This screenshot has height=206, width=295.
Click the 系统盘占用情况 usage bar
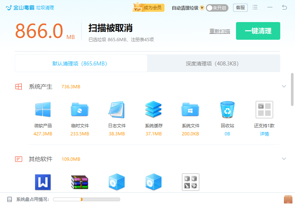click(x=87, y=199)
